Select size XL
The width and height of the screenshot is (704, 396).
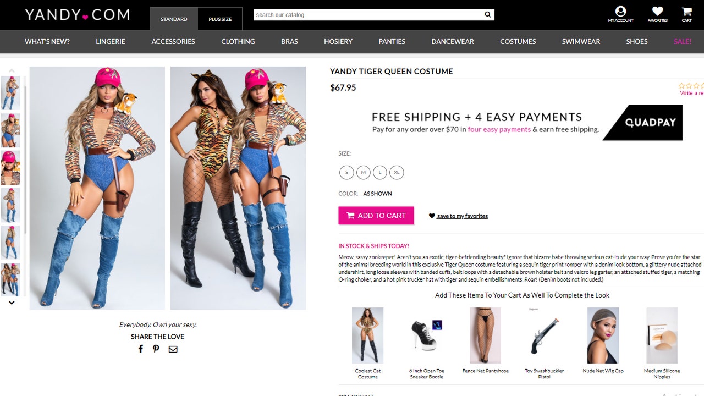pos(397,172)
